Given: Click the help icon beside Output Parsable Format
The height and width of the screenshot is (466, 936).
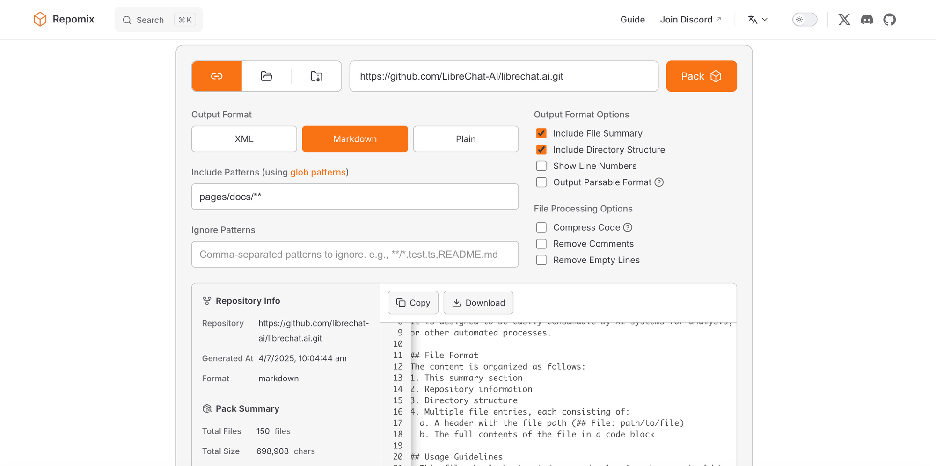Looking at the screenshot, I should point(659,182).
